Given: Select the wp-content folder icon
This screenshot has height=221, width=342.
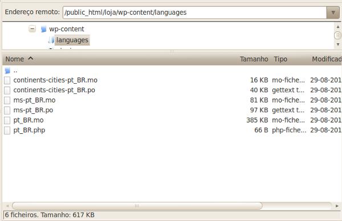Looking at the screenshot, I should 44,29.
